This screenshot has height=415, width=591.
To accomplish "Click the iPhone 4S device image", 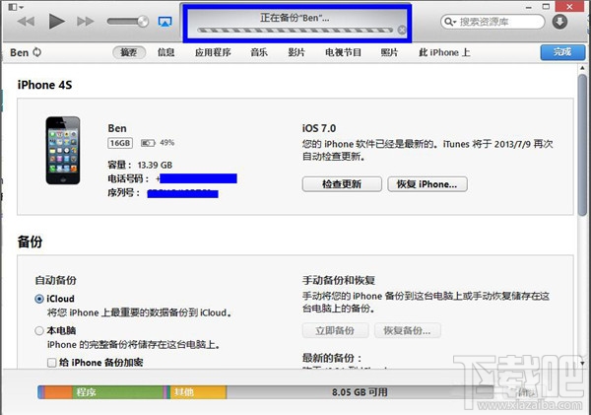I will 63,150.
